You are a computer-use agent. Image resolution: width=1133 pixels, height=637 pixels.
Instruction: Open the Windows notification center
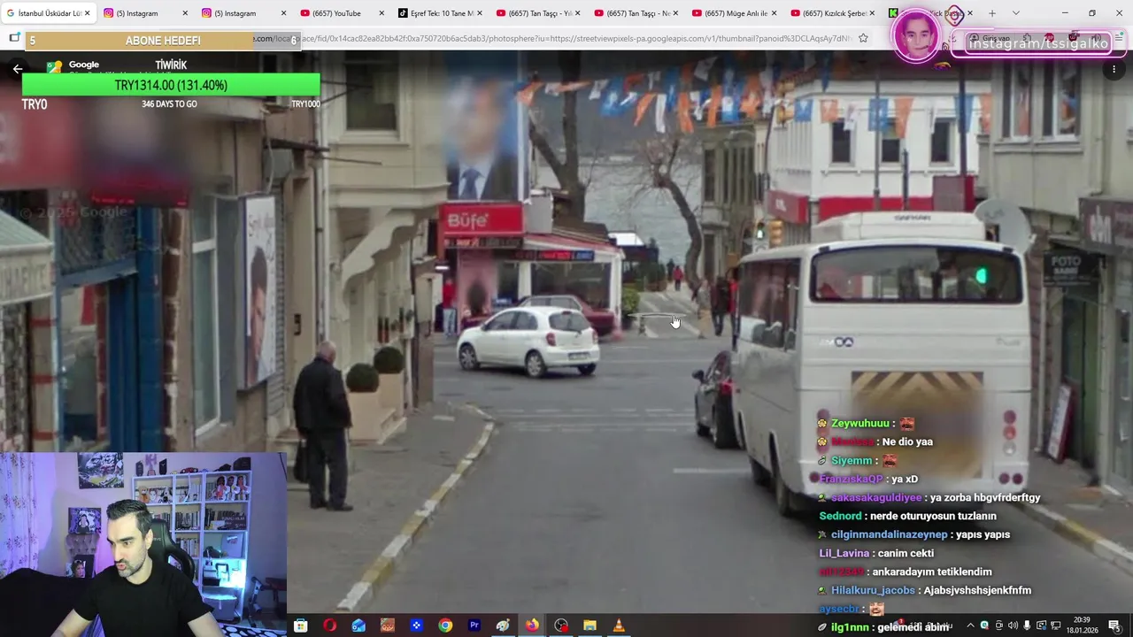pos(1114,625)
